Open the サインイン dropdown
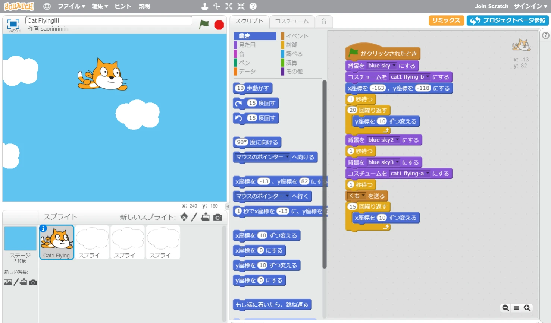Viewport: 551px width, 323px height. (x=530, y=6)
